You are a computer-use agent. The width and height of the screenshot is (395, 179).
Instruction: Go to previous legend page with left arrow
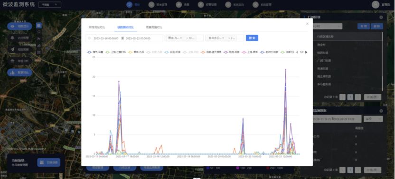pos(297,52)
